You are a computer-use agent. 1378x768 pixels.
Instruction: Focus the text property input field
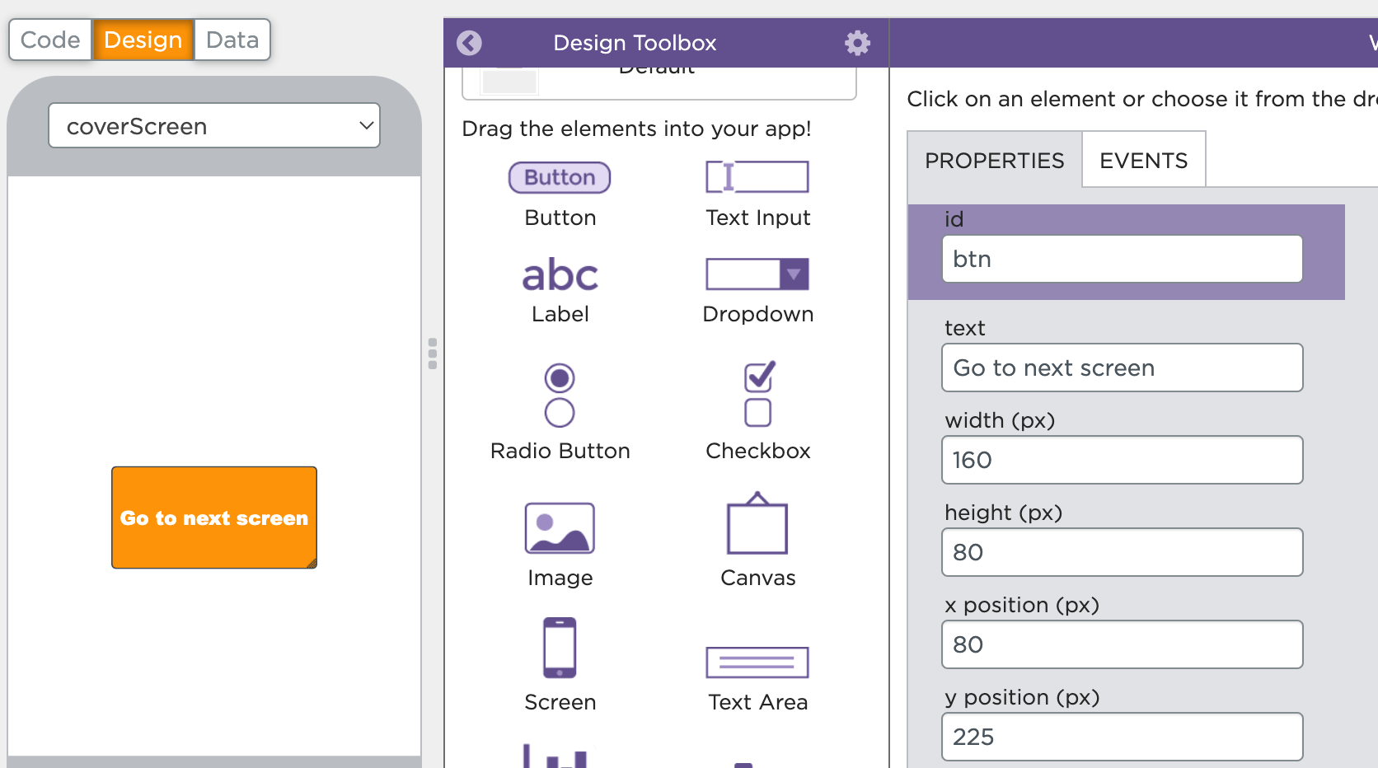(1123, 368)
